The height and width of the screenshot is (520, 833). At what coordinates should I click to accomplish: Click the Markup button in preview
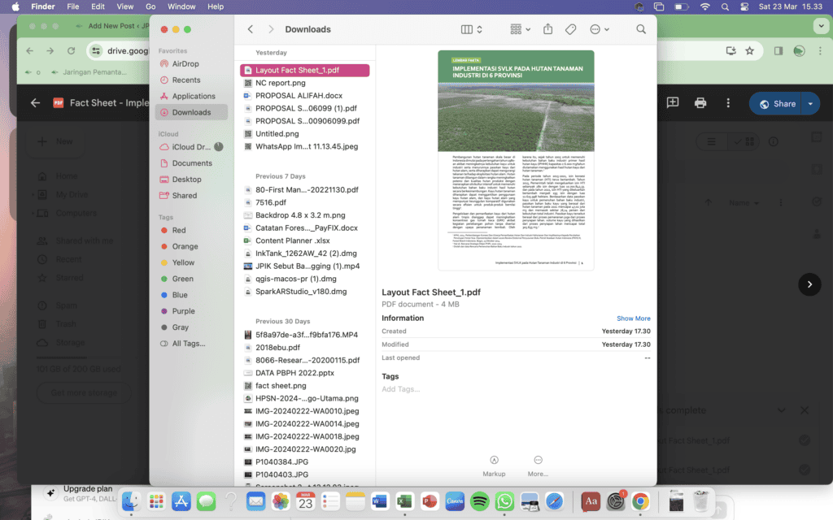494,466
